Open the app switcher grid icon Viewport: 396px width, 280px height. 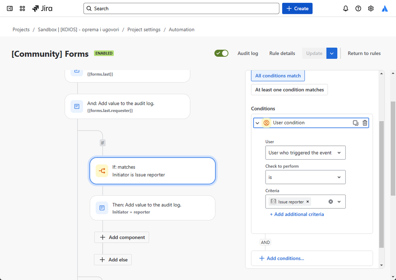(22, 9)
